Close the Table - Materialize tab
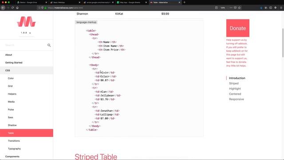The image size is (284, 160). 179,3
